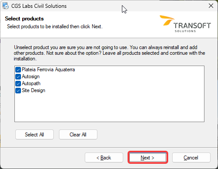Viewport: 218px width, 169px height.
Task: Uncheck the Plateia Ferrovia Aquaterra checkbox
Action: tap(18, 70)
